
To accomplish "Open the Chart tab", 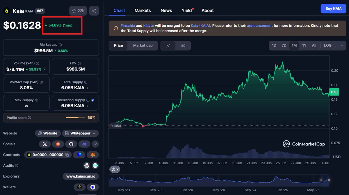I will click(119, 10).
